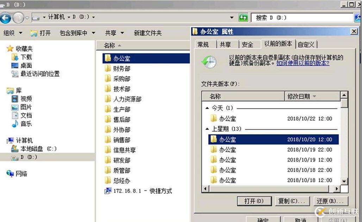Image resolution: width=362 pixels, height=222 pixels.
Task: Open the 组织 dropdown menu
Action: (x=13, y=33)
